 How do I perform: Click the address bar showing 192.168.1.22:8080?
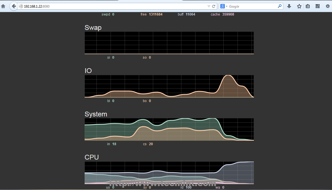(x=113, y=6)
